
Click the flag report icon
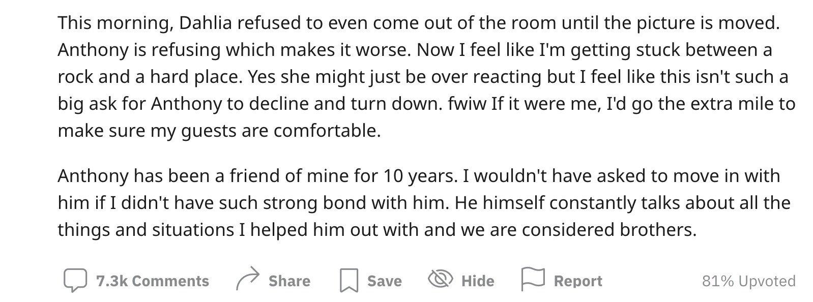pos(533,280)
